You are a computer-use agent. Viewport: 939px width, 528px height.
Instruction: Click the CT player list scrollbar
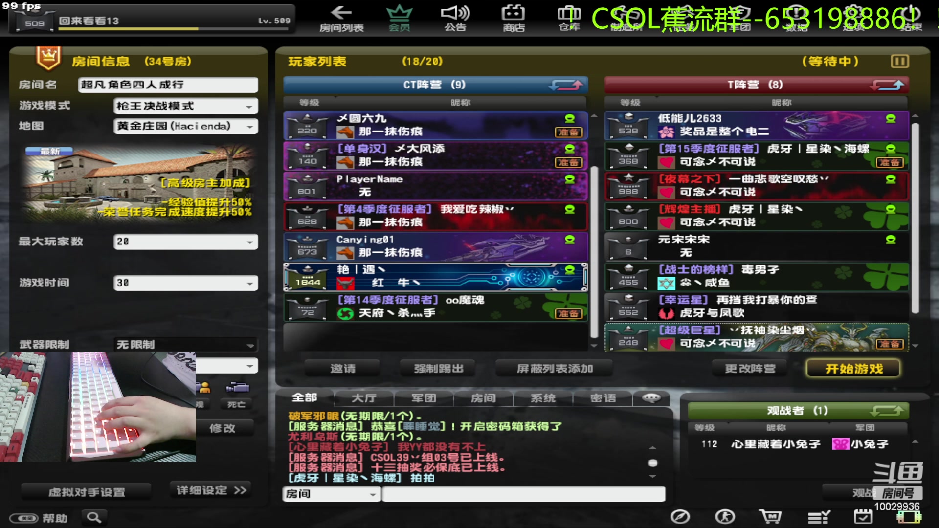(594, 252)
